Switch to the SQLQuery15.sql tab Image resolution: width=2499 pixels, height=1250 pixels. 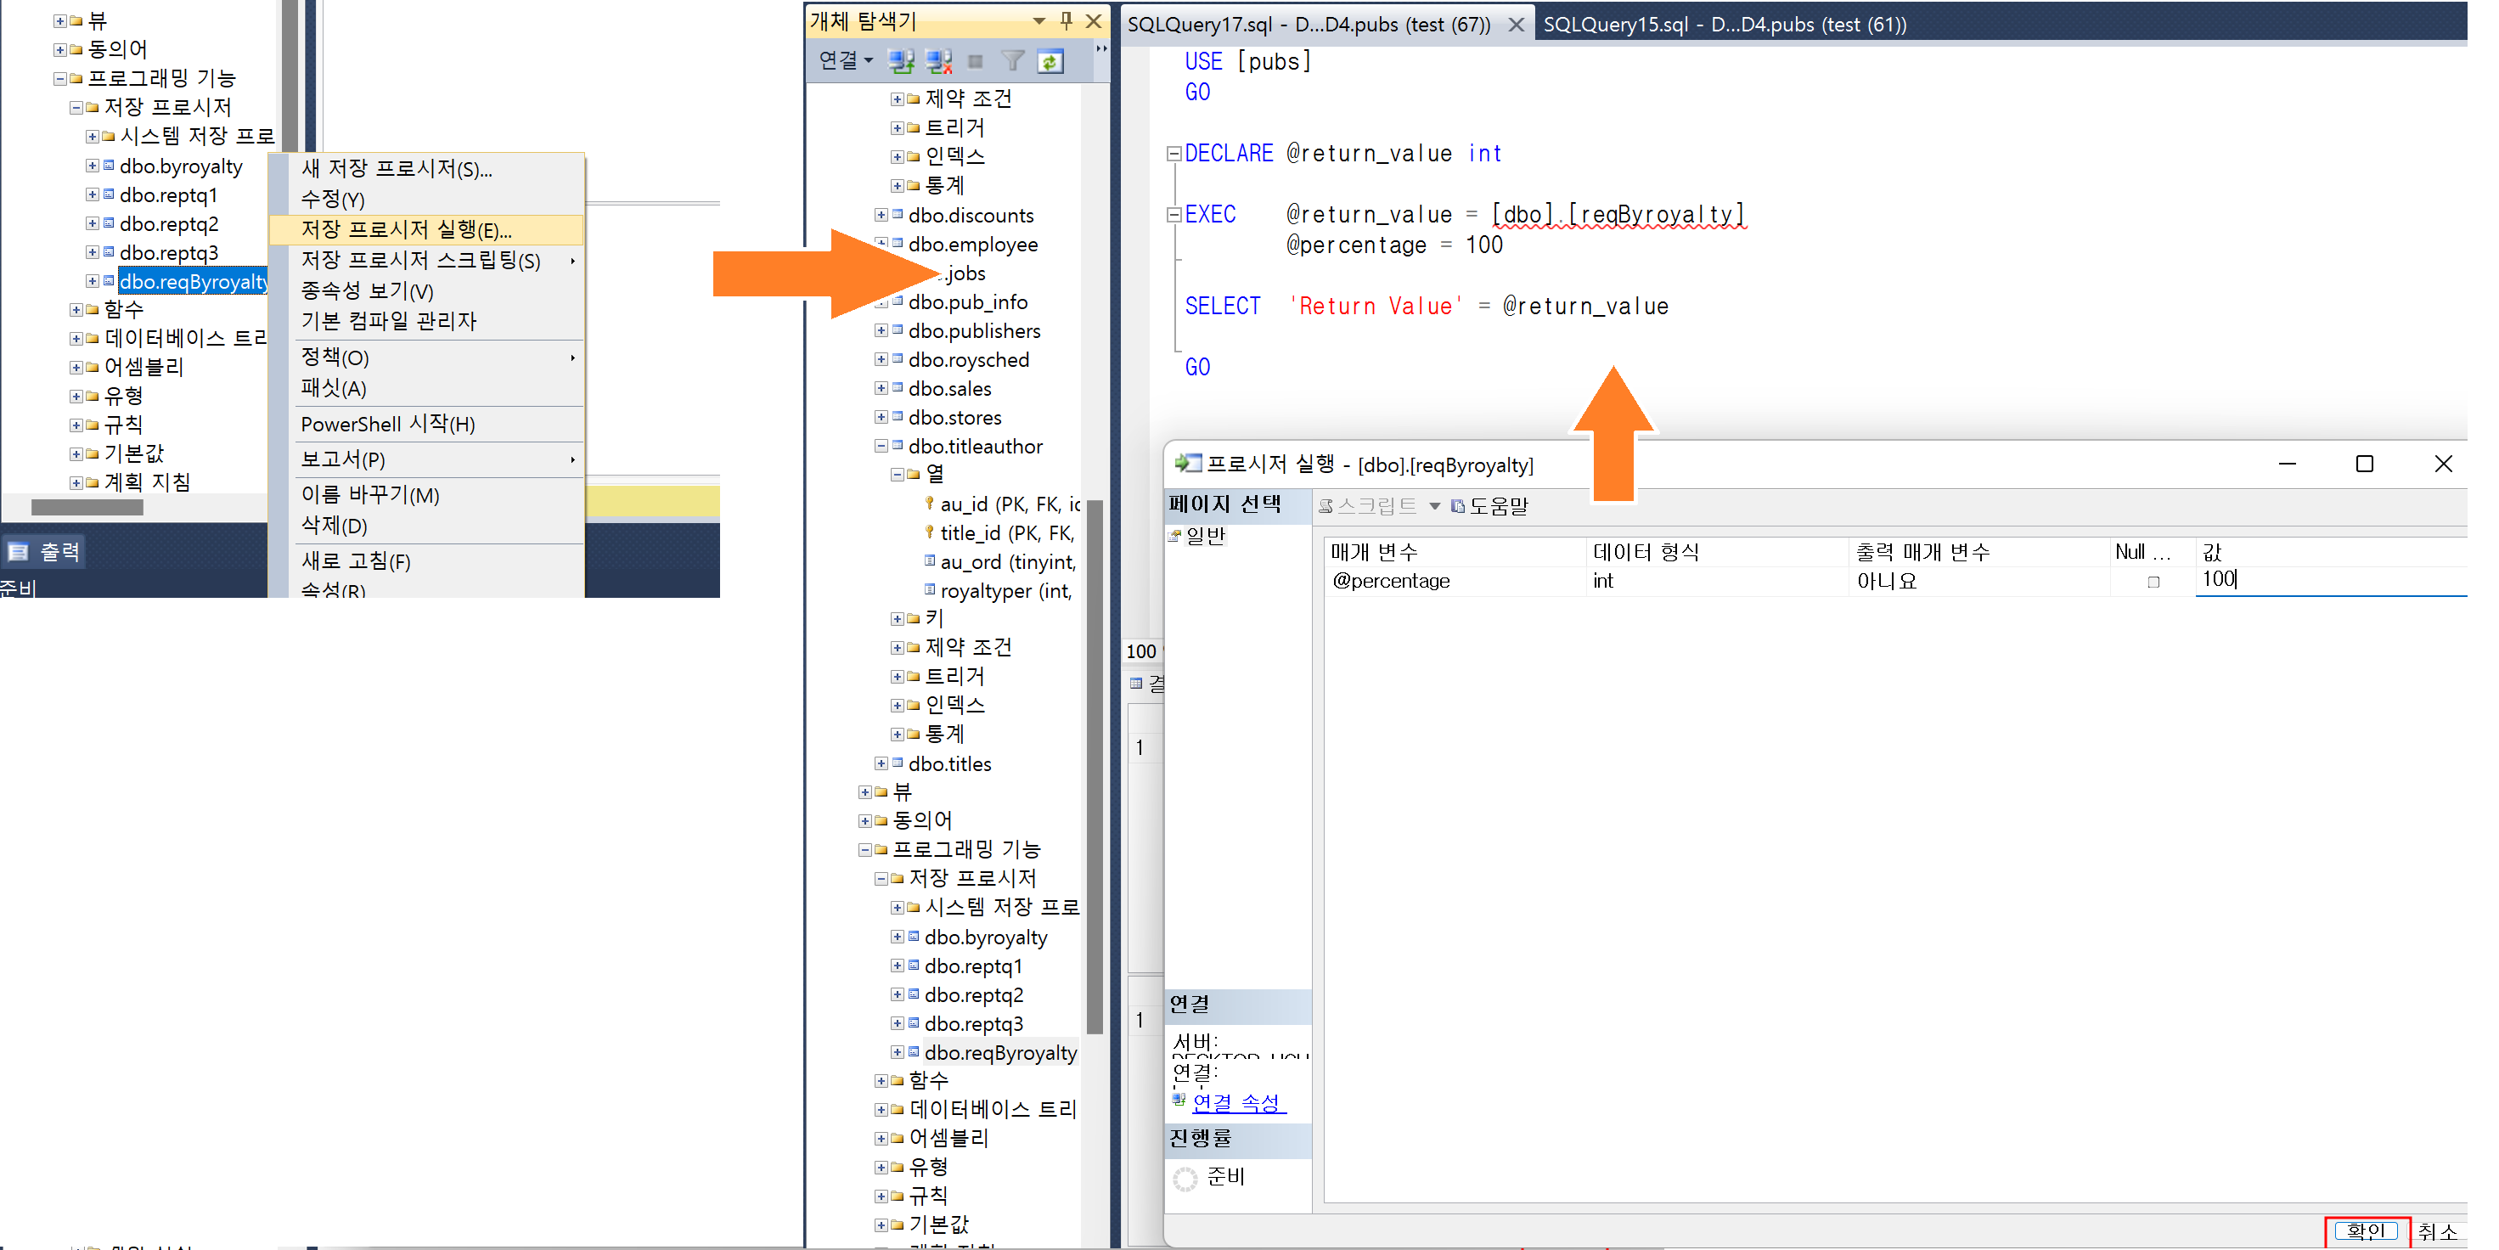point(1724,25)
